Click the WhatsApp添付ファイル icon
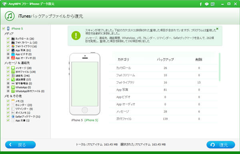 pos(13,91)
